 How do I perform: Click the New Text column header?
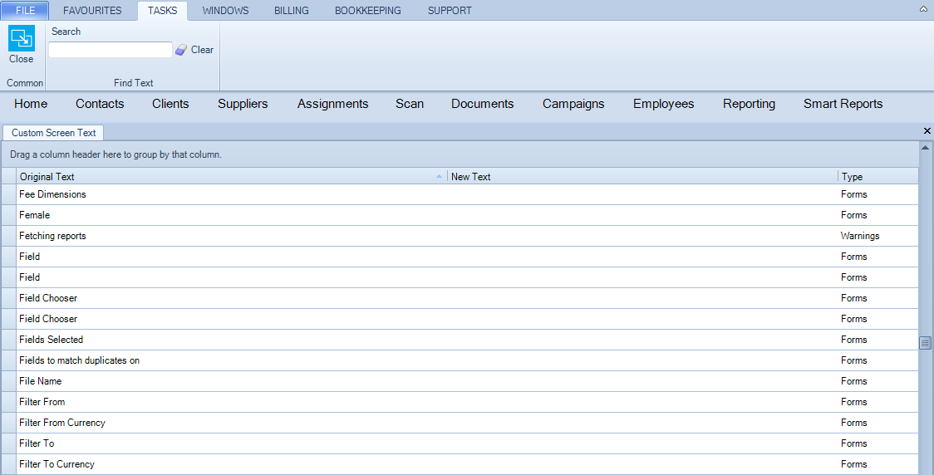coord(642,176)
